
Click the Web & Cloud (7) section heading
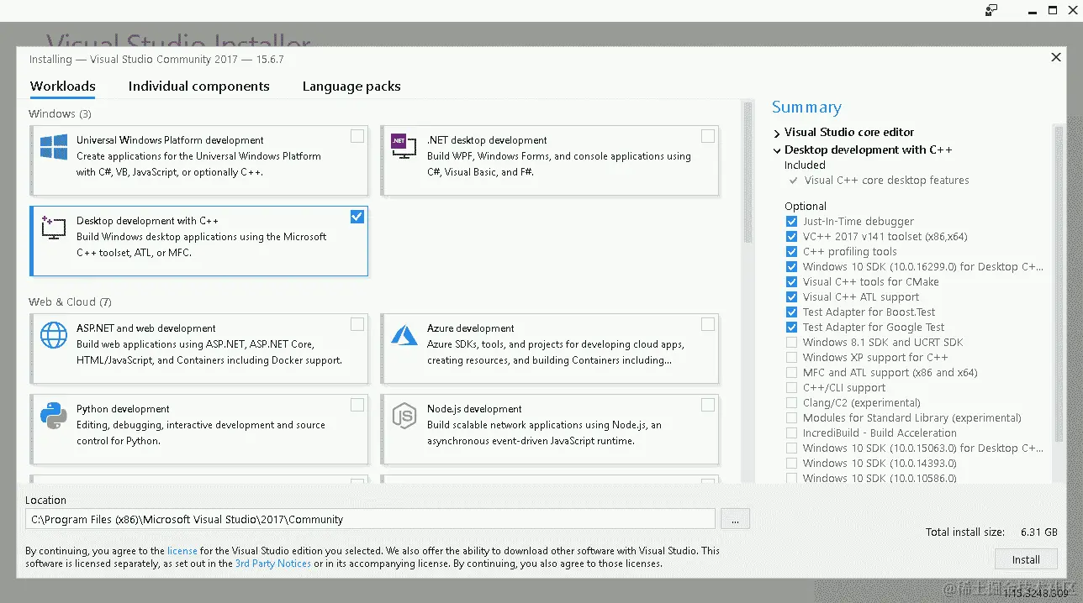tap(70, 302)
